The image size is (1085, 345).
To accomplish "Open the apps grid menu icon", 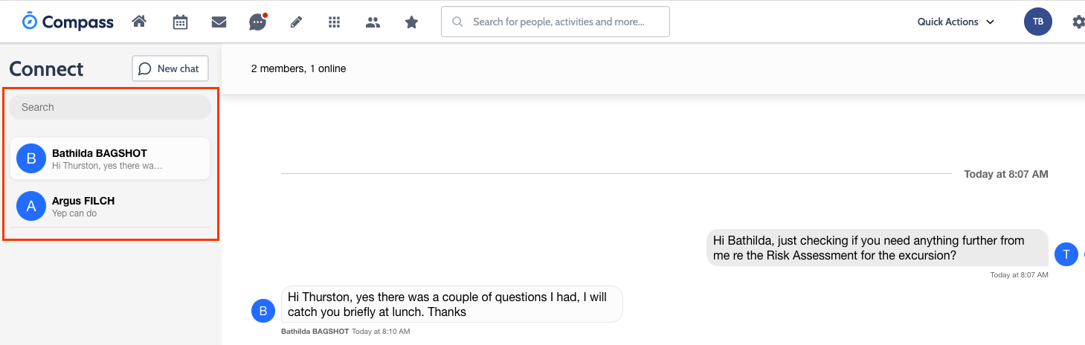I will pos(335,22).
